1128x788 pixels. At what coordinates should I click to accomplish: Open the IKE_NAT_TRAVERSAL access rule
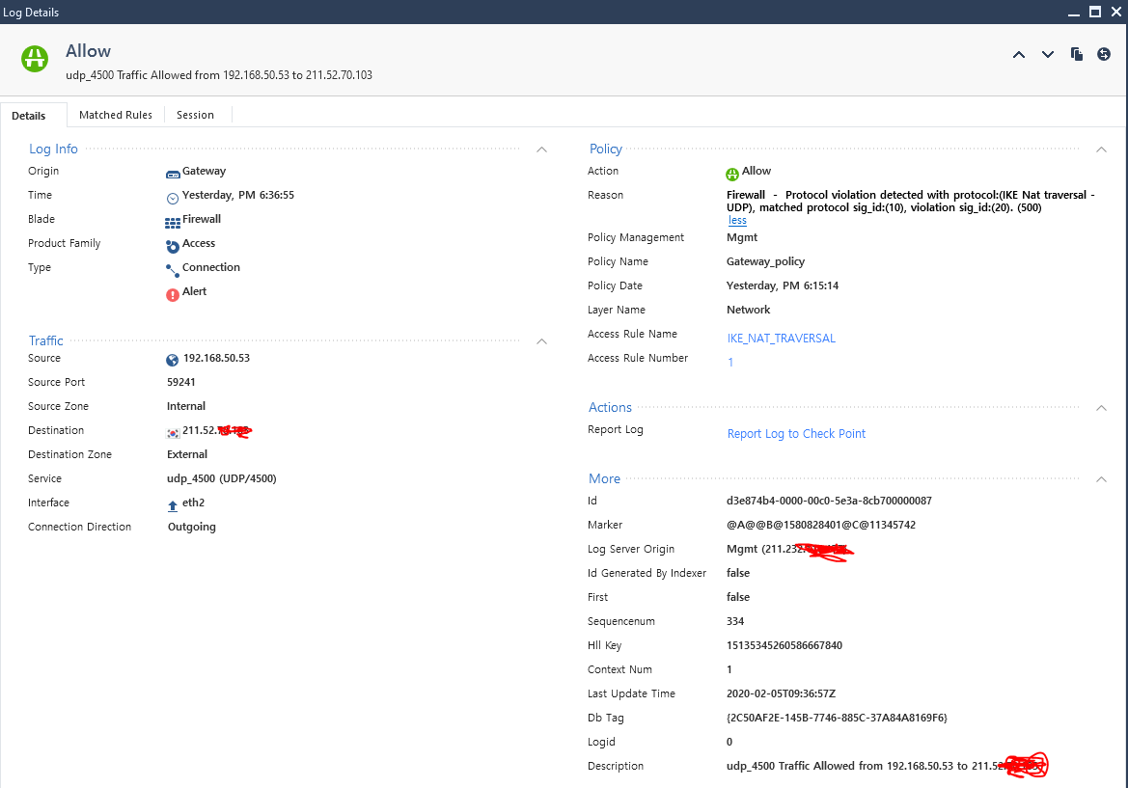[x=782, y=338]
